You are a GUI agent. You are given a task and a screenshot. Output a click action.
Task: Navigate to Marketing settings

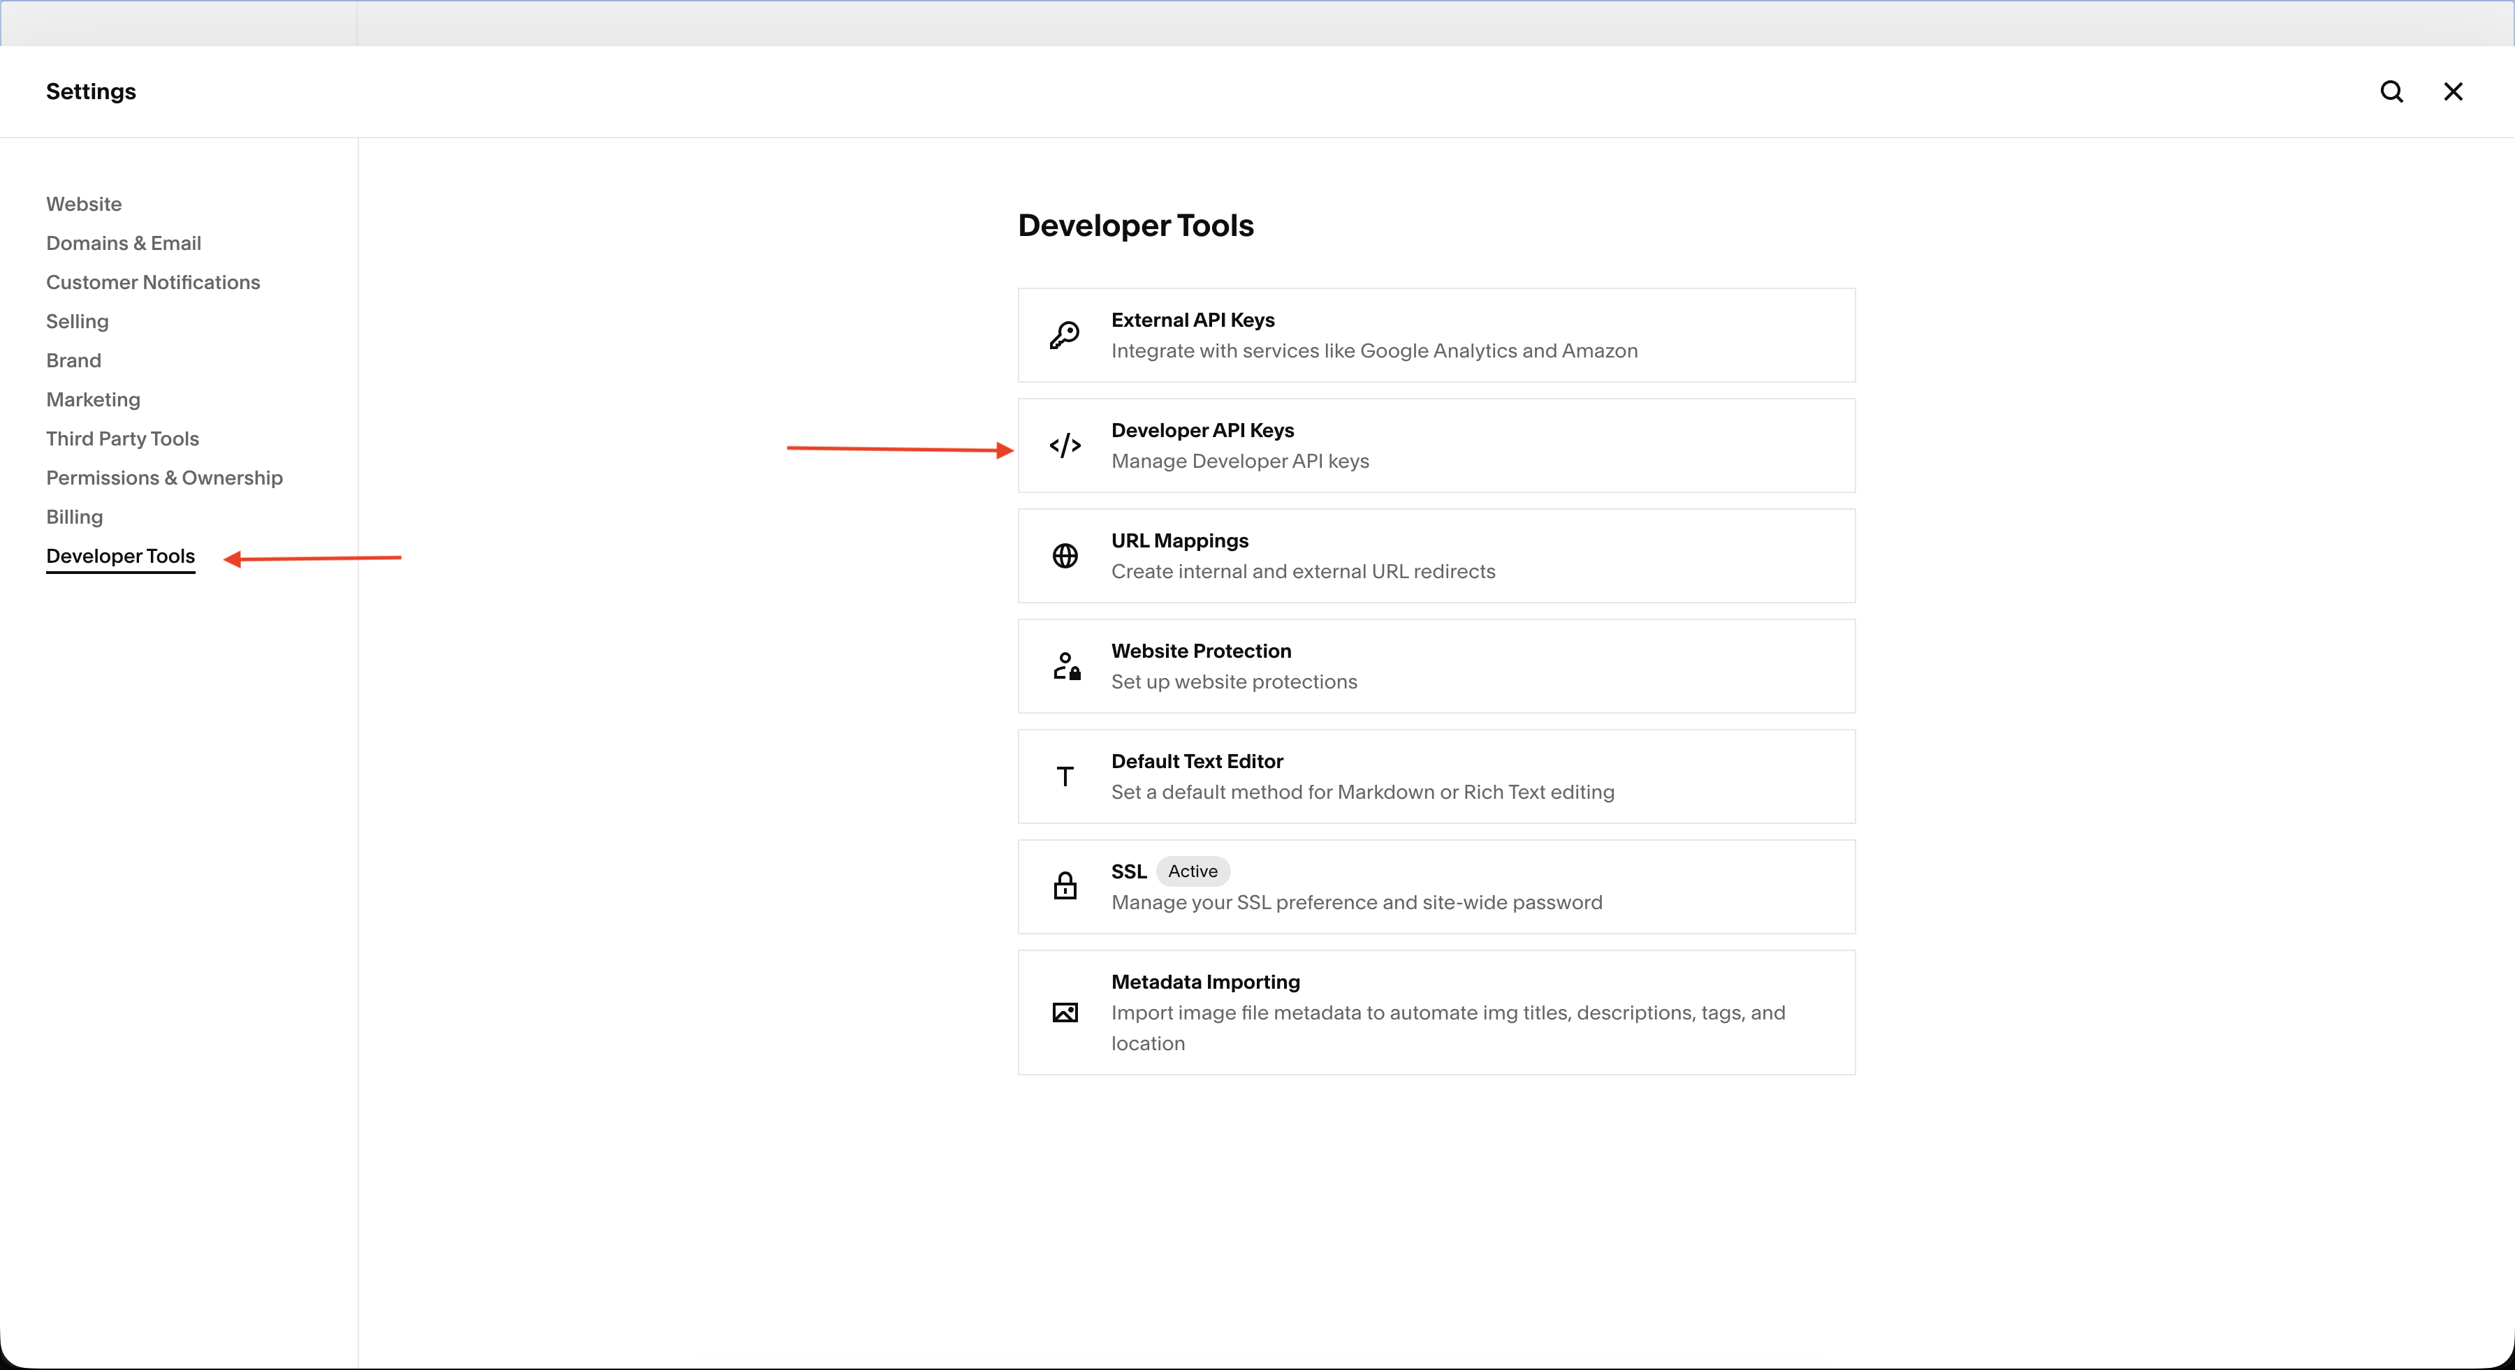click(93, 399)
